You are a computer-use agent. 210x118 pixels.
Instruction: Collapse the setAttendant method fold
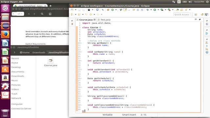click(81, 69)
